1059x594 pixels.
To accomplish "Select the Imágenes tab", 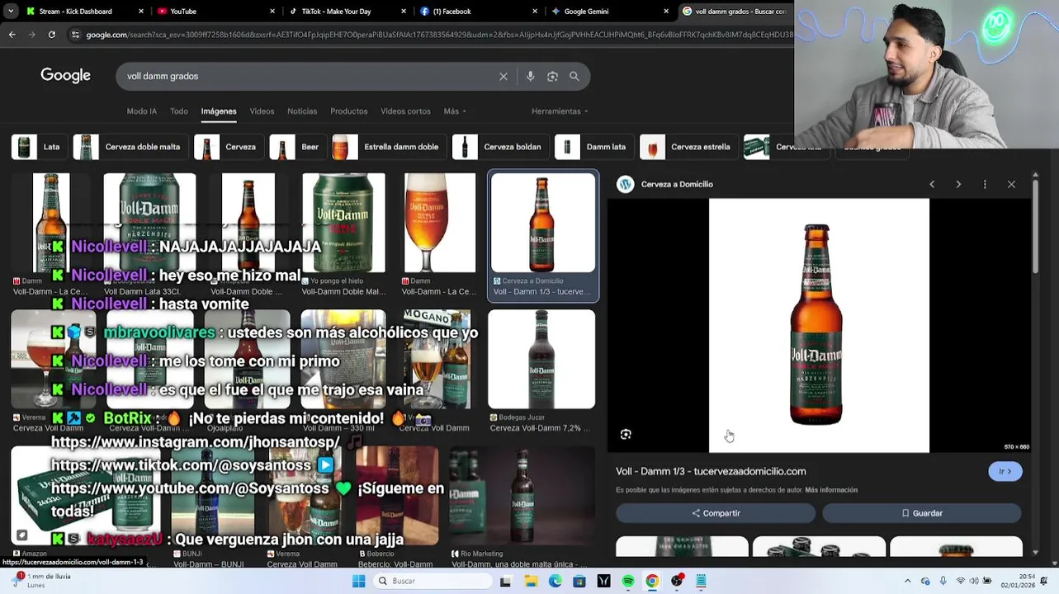I will (219, 111).
